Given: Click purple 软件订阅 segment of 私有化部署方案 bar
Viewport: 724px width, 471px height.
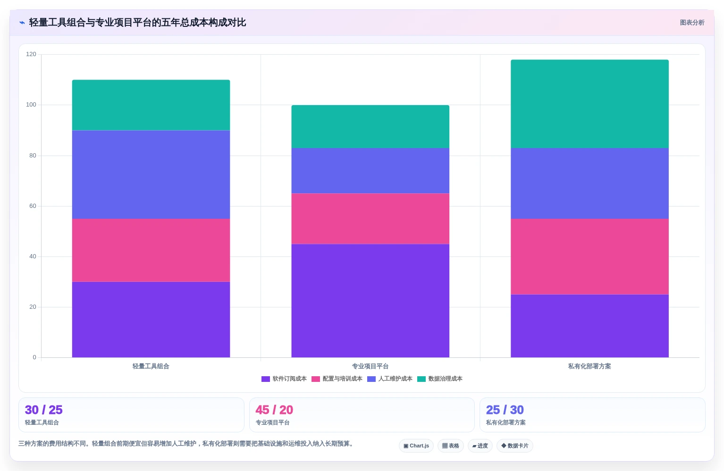Looking at the screenshot, I should [589, 326].
